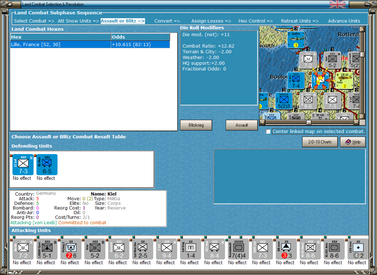Click 'HQ support:+2.00' modifier line

click(204, 63)
